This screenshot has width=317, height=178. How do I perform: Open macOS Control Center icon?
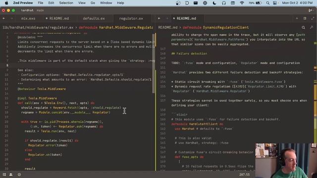click(x=275, y=3)
